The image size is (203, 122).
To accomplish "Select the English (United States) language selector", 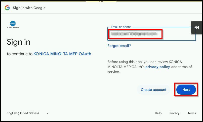I will (x=23, y=113).
